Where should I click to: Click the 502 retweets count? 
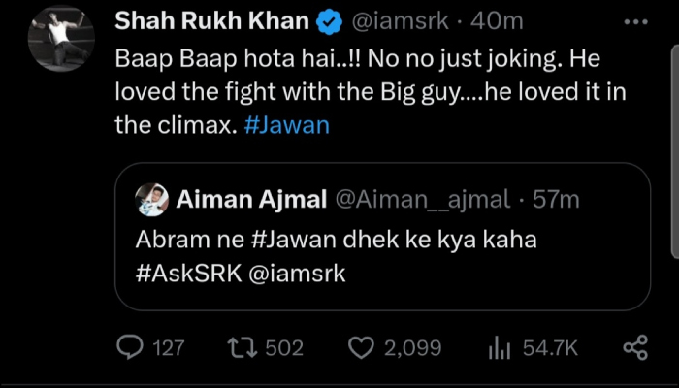(x=284, y=347)
